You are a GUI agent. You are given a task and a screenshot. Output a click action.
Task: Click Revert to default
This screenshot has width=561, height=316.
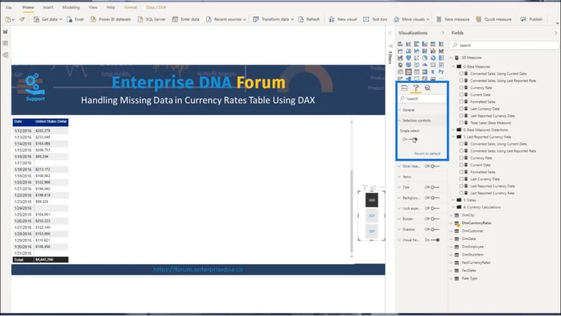pos(427,154)
